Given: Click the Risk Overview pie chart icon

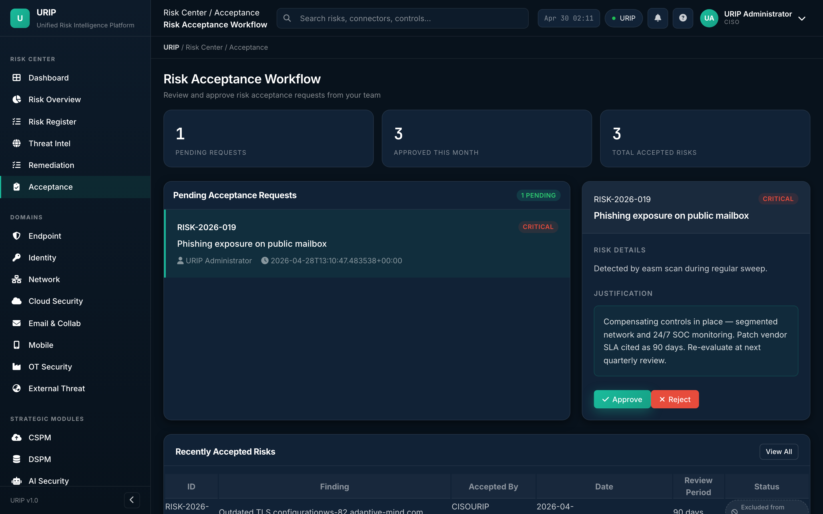Looking at the screenshot, I should [16, 99].
